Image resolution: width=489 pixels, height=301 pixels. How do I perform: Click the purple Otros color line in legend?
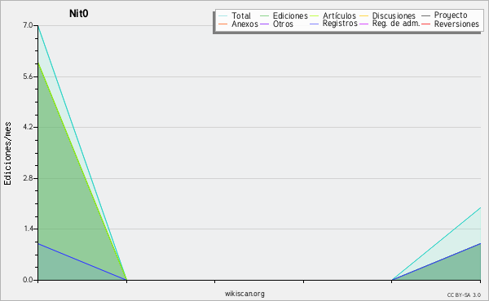click(x=264, y=24)
